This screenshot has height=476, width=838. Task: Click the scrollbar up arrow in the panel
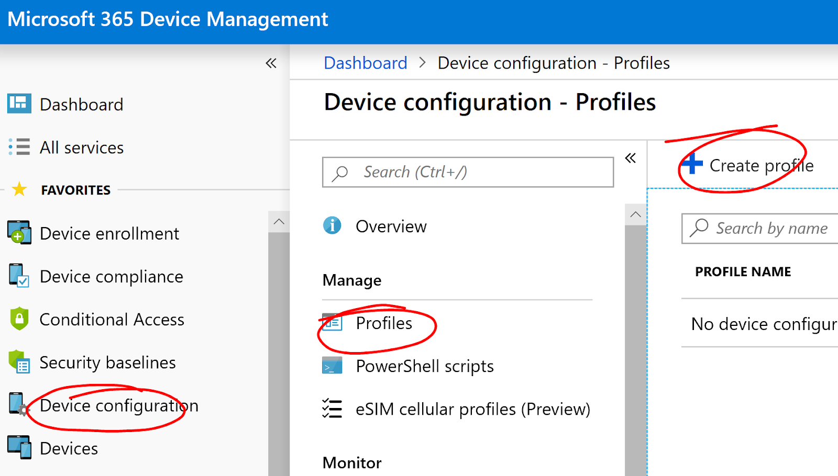click(x=635, y=214)
